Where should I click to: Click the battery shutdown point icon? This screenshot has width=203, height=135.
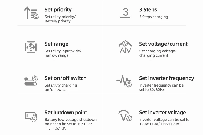31,116
